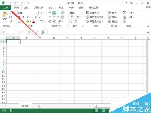Image resolution: width=151 pixels, height=113 pixels.
Task: Click the Help question mark icon
Action: tap(126, 3)
